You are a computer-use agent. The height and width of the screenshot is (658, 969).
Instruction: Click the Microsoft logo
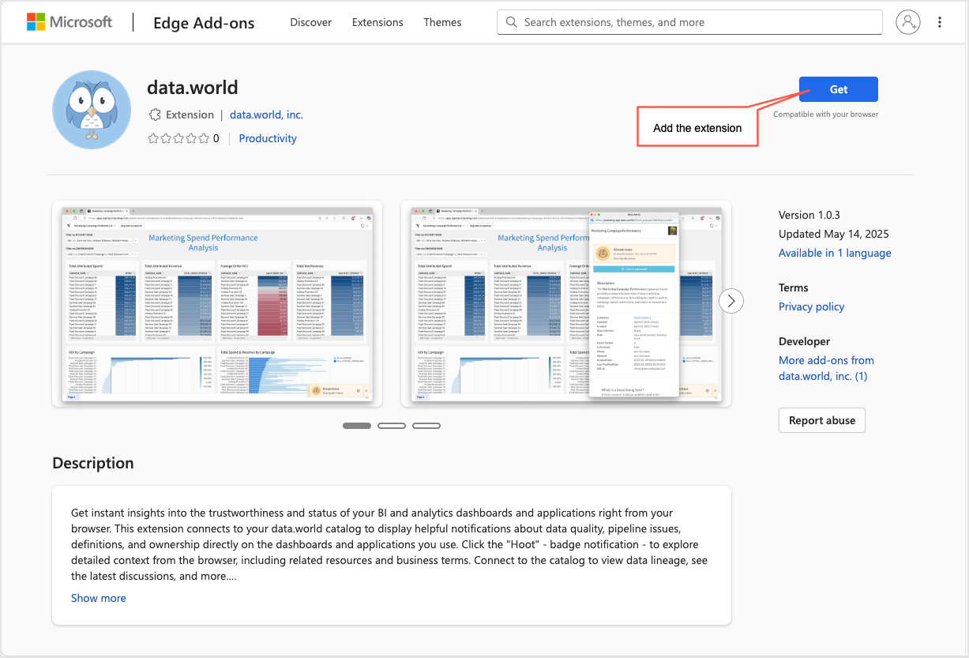(69, 22)
